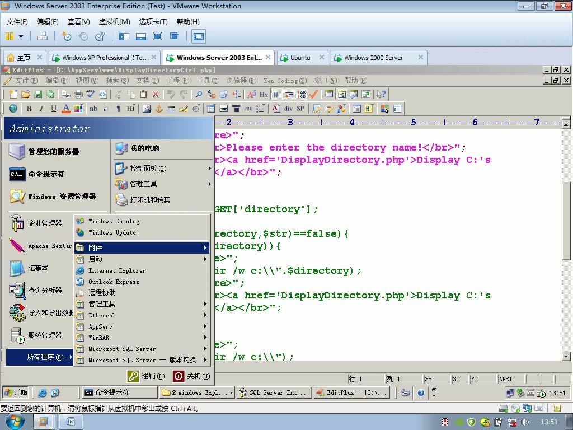The image size is (573, 430).
Task: Open the EditPlus Zen Coding menu
Action: click(285, 81)
